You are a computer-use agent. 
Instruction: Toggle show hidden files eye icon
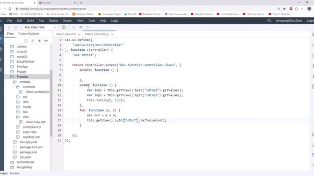point(39,41)
